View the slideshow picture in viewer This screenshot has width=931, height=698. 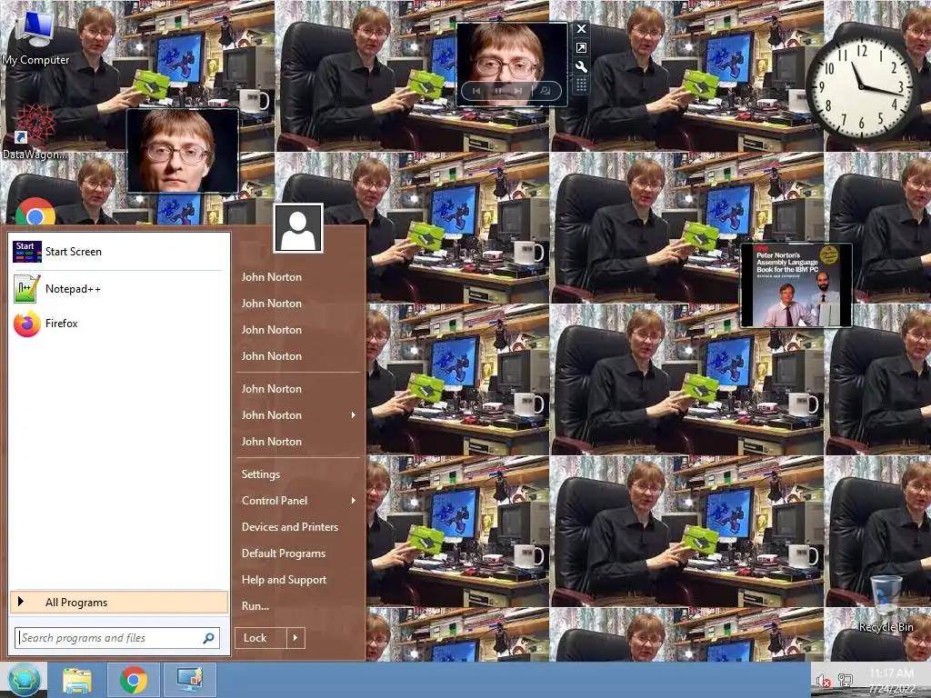point(546,91)
